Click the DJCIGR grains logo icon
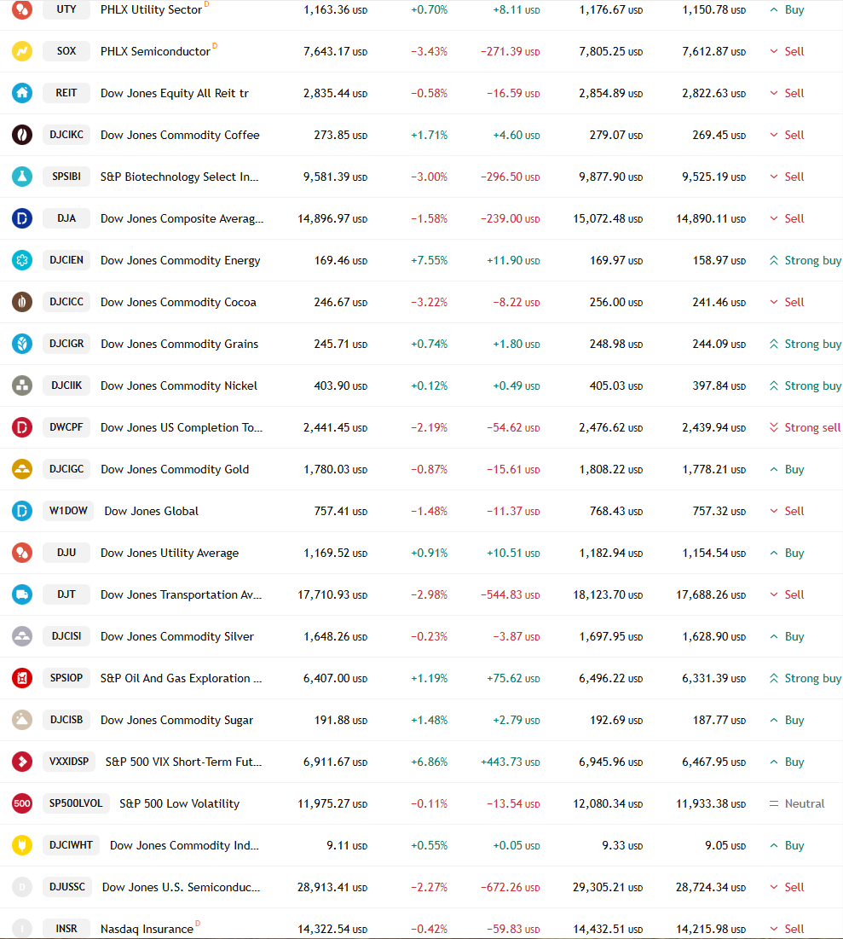Viewport: 843px width, 939px height. (22, 344)
